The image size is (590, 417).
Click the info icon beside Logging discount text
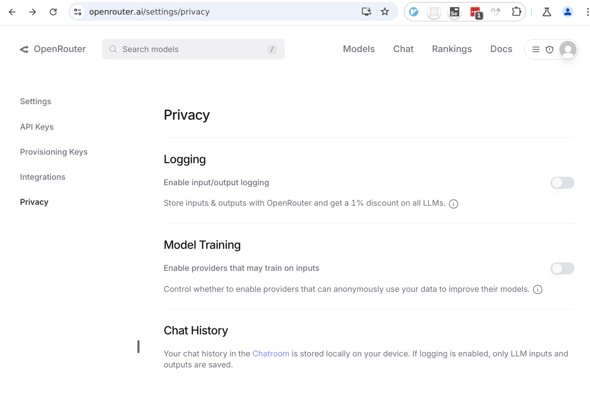453,204
